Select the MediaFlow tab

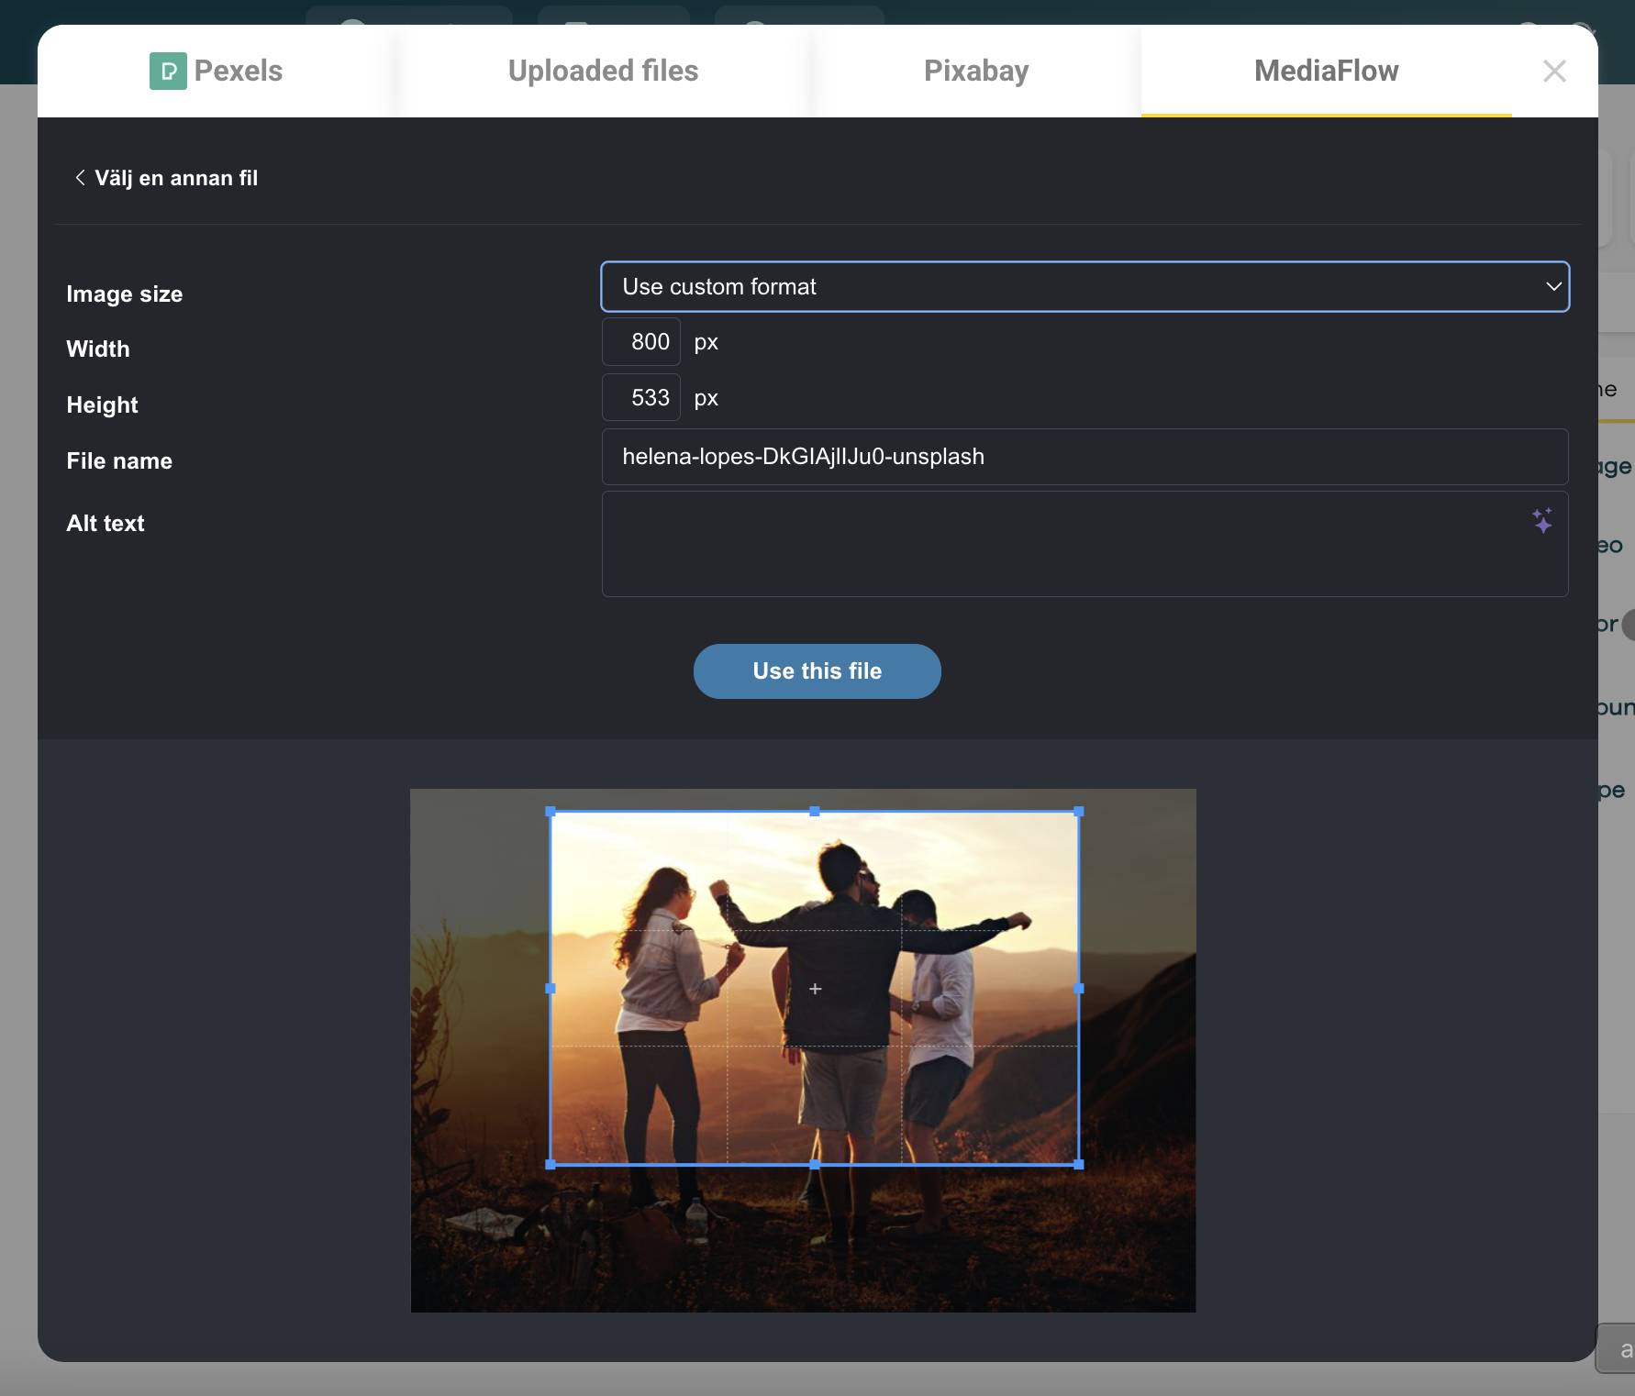1326,71
